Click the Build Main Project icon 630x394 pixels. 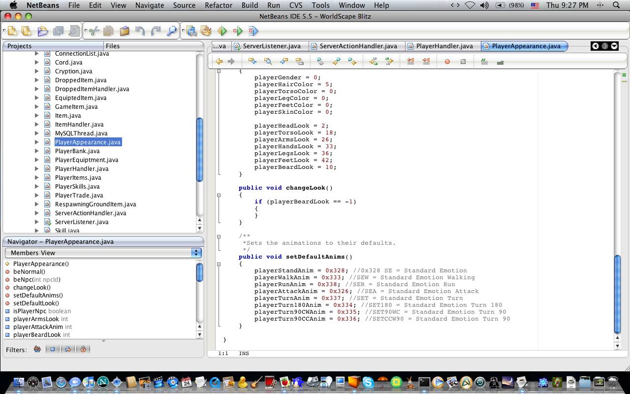(x=191, y=31)
